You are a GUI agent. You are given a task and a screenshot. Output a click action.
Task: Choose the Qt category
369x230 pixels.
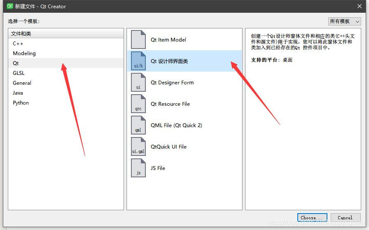coord(66,63)
